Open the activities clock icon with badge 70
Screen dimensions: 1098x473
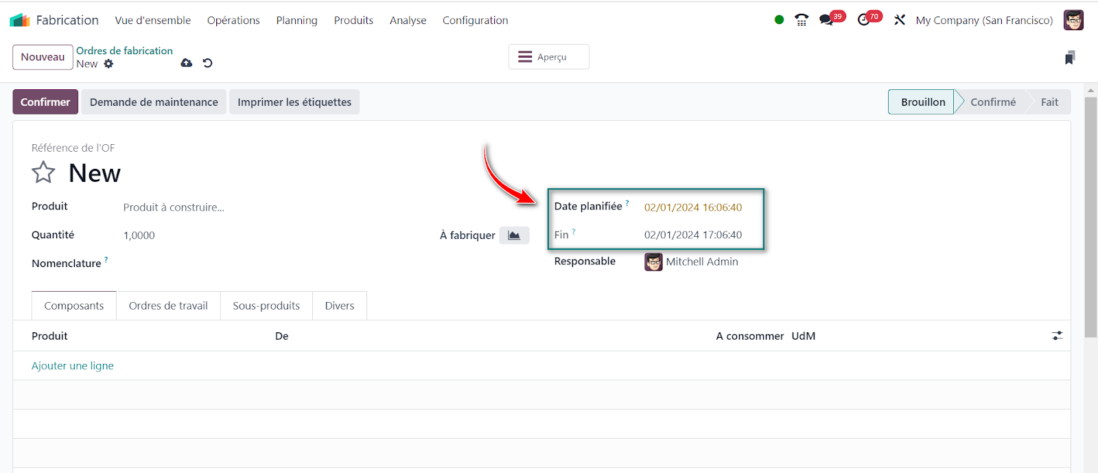coord(864,20)
